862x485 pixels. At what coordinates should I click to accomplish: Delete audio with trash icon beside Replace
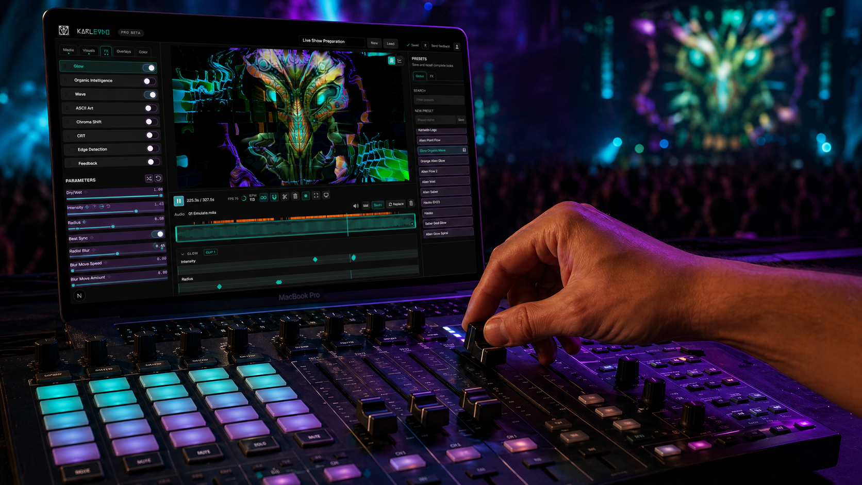coord(411,204)
